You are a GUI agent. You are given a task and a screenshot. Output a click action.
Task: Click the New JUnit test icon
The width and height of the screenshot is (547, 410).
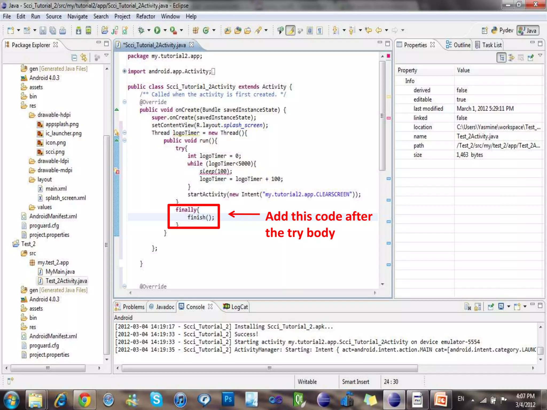click(115, 30)
